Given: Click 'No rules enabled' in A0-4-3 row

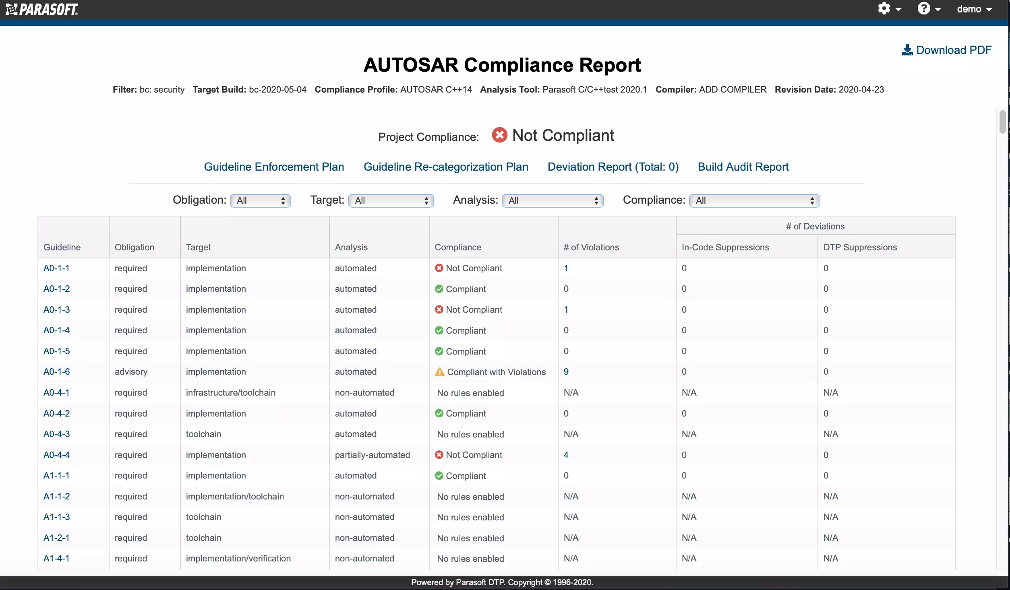Looking at the screenshot, I should click(x=470, y=434).
